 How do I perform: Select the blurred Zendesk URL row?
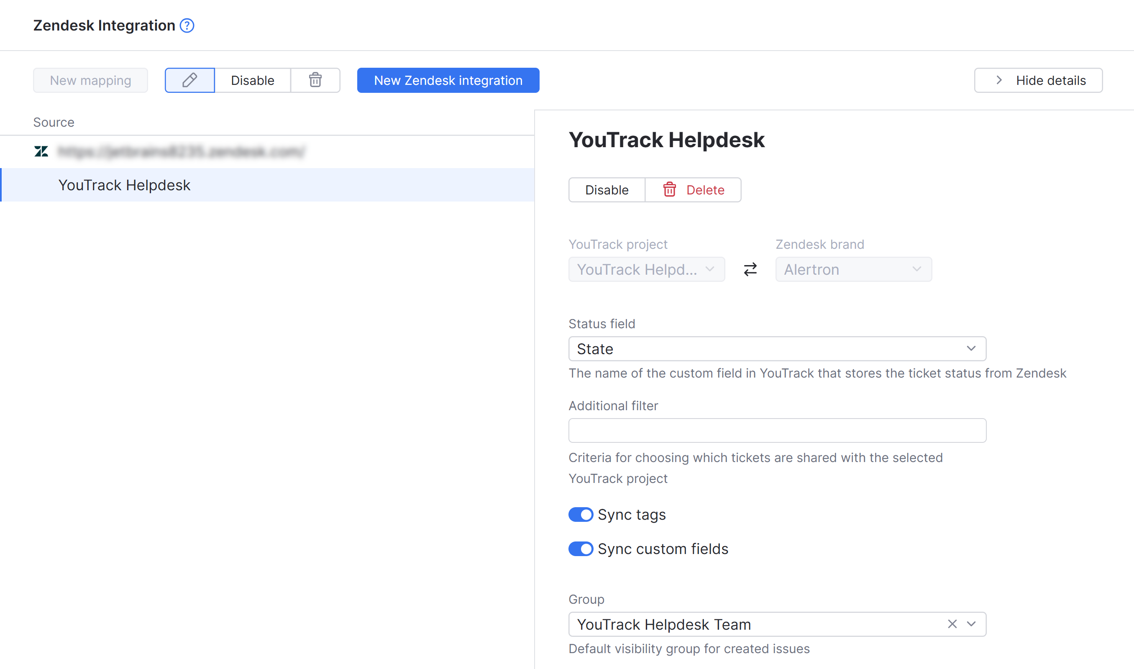(x=180, y=152)
